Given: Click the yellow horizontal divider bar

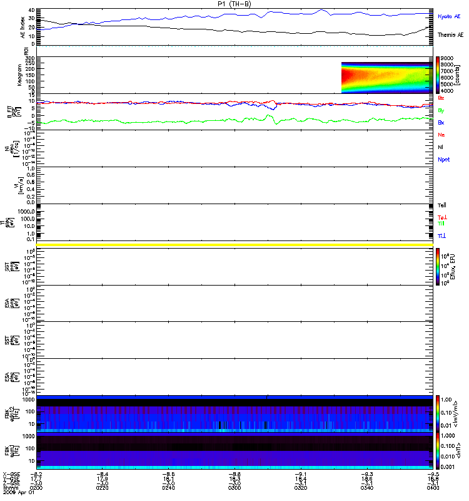Looking at the screenshot, I should tap(235, 245).
